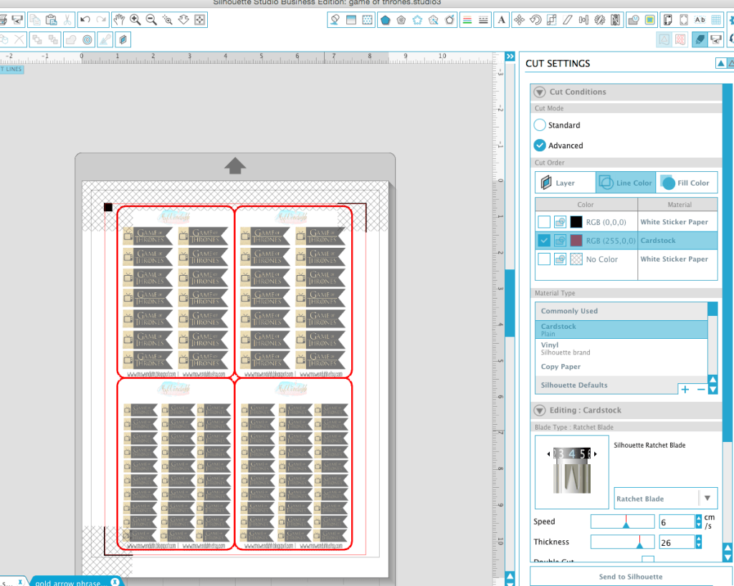Select the Zoom Selection tool
The height and width of the screenshot is (586, 734).
(x=167, y=19)
